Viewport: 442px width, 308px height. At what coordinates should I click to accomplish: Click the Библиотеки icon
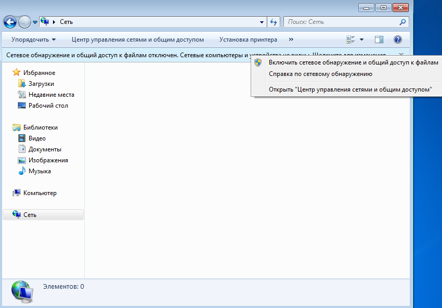point(16,127)
